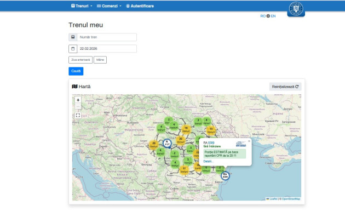The image size is (345, 217).
Task: Switch language to EN
Action: point(273,16)
